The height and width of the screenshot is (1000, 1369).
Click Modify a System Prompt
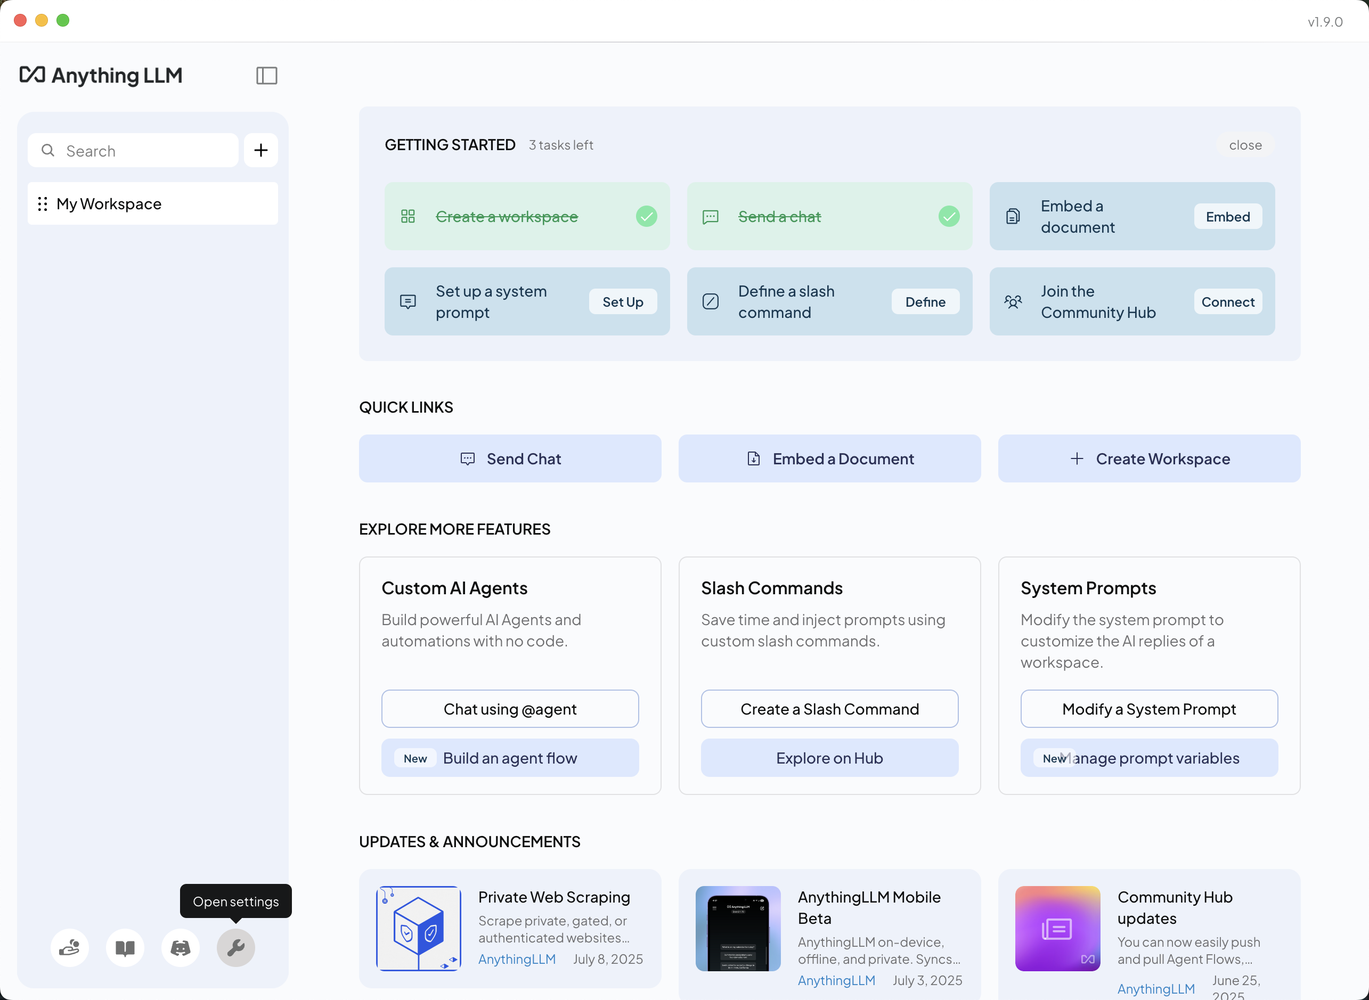point(1149,709)
